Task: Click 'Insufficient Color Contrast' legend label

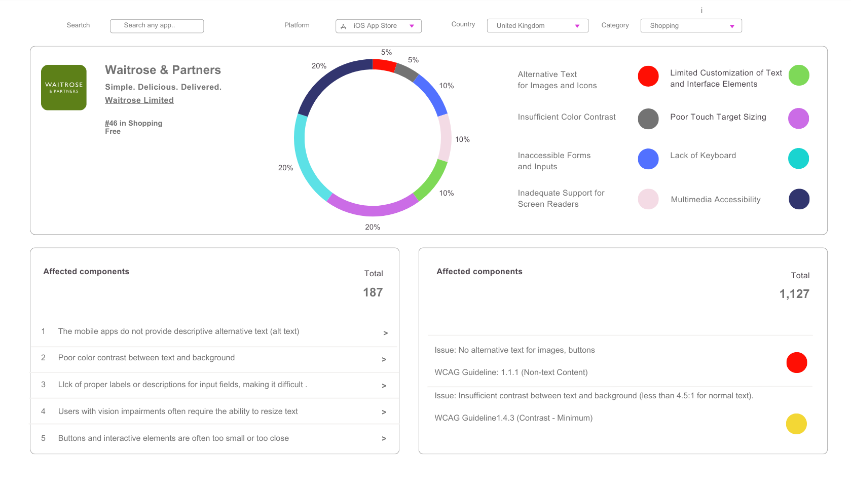Action: click(567, 117)
